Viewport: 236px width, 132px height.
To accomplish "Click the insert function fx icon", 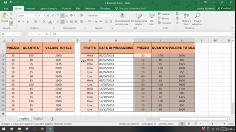I will [x=47, y=34].
